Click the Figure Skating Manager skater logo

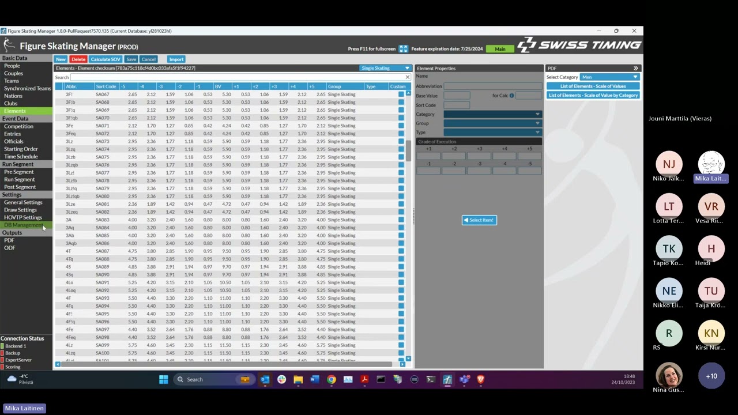(x=9, y=46)
